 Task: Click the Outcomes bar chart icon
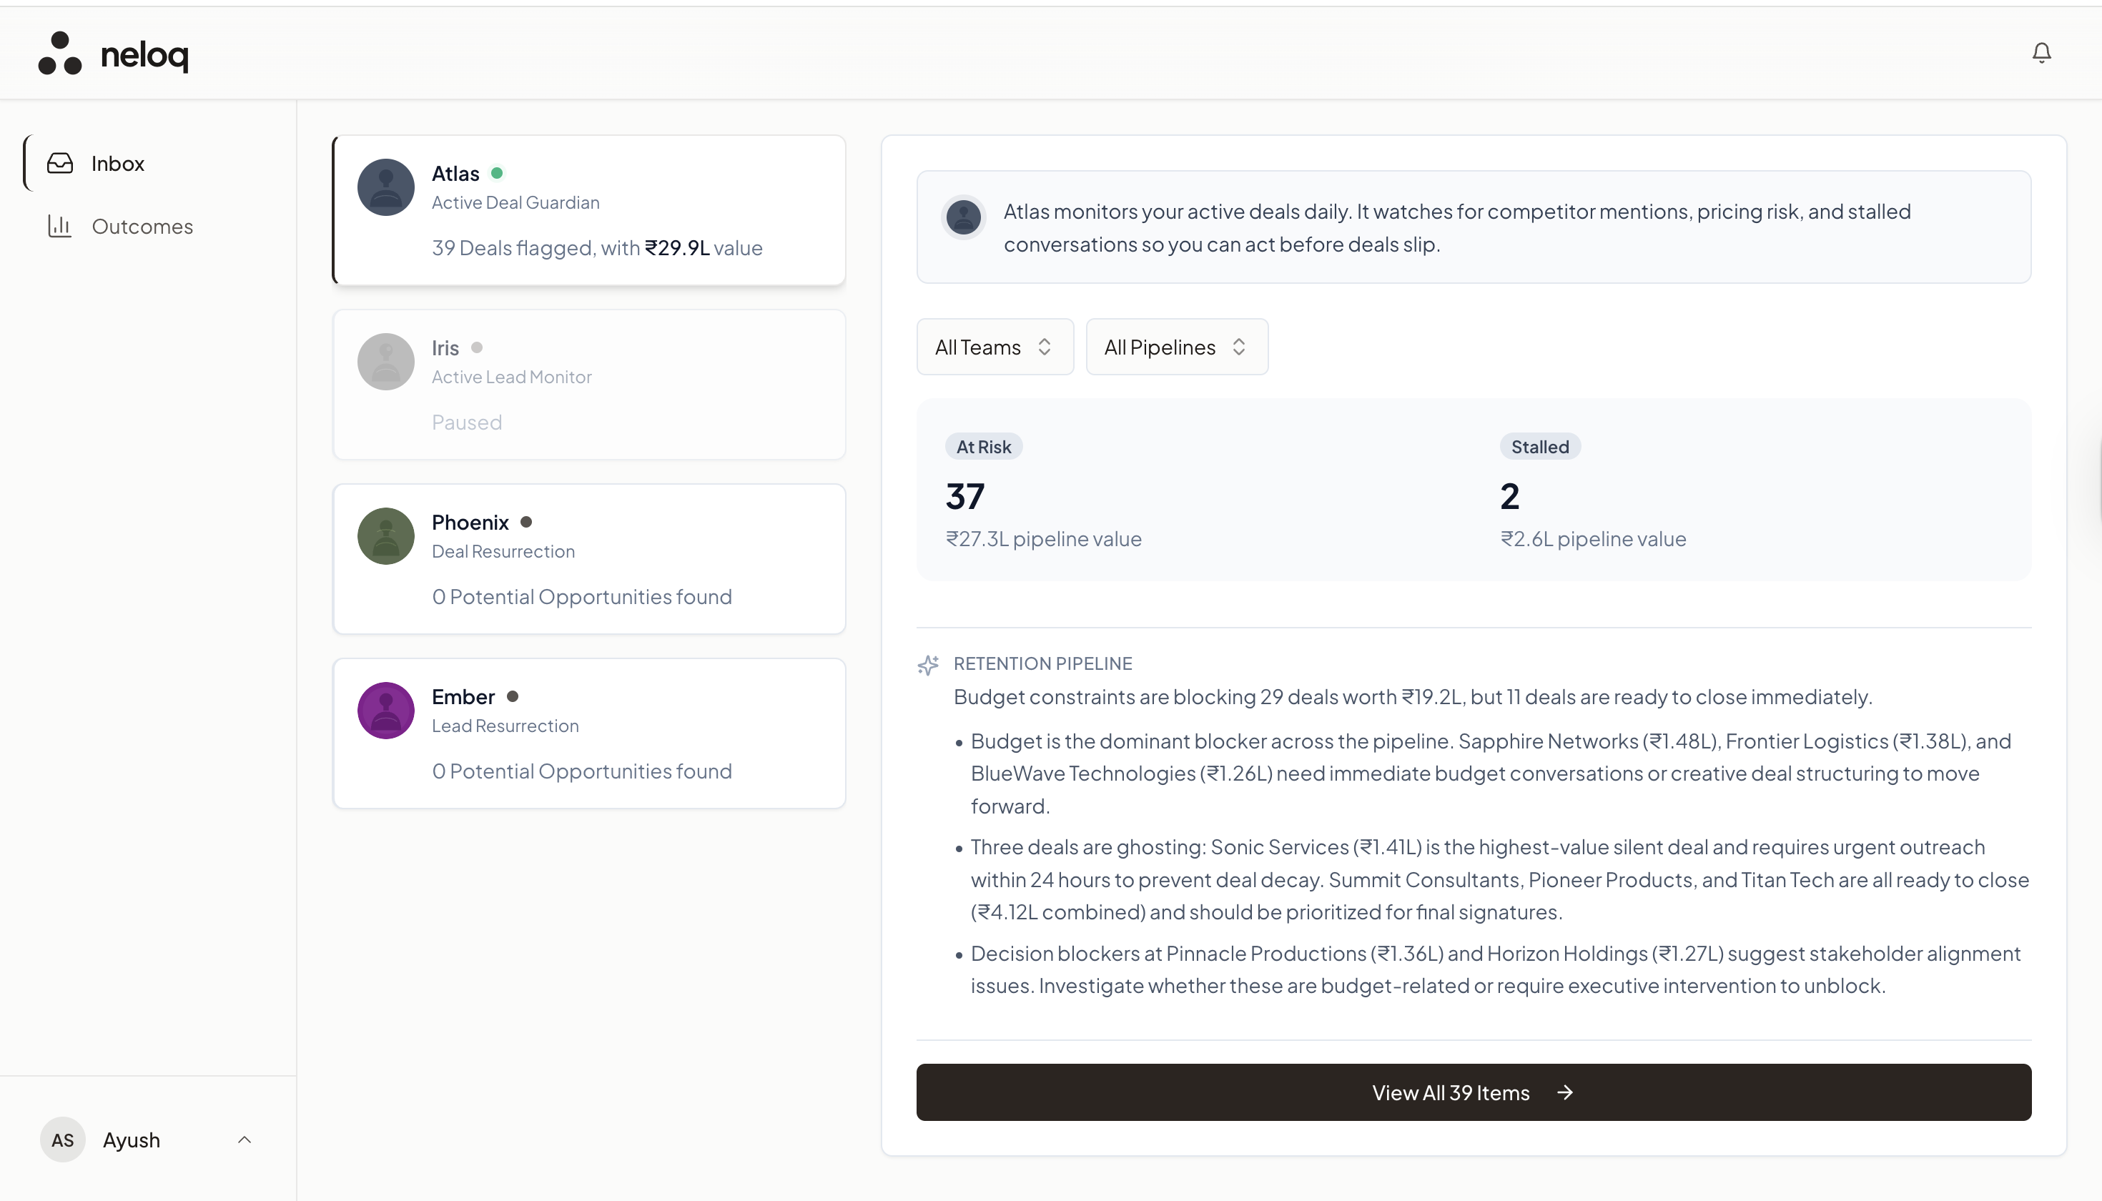pyautogui.click(x=59, y=226)
